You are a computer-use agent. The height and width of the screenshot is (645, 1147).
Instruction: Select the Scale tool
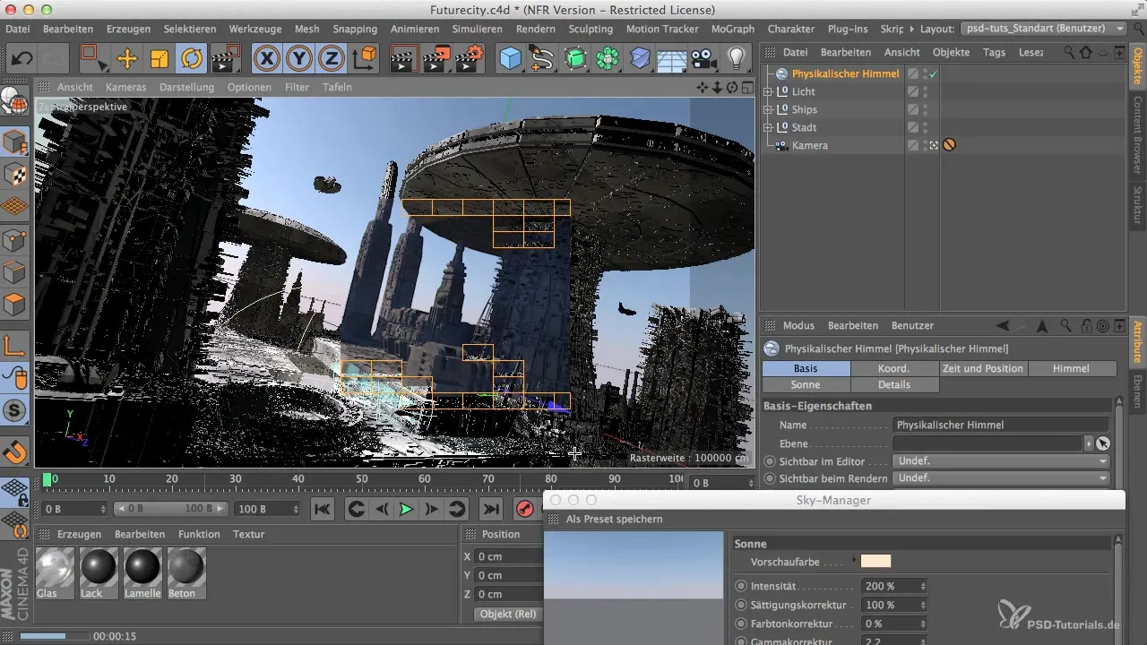coord(160,59)
